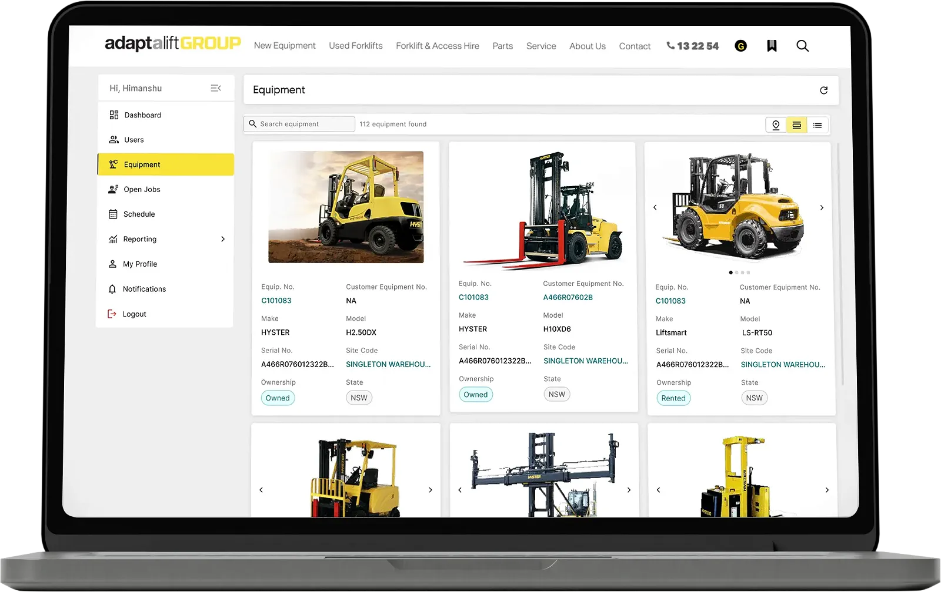Screen dimensions: 941x592
Task: Switch to map location view
Action: (x=776, y=125)
